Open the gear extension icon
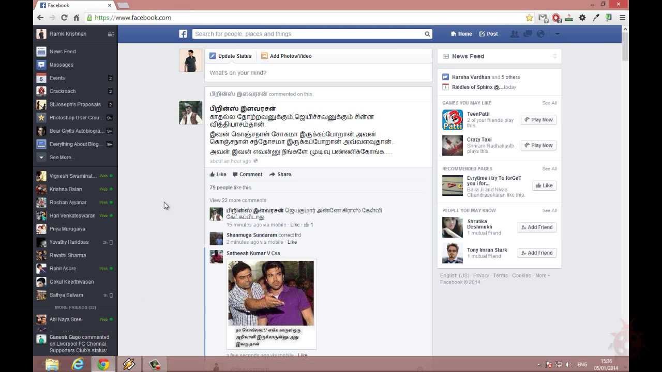This screenshot has height=372, width=662. click(x=582, y=18)
